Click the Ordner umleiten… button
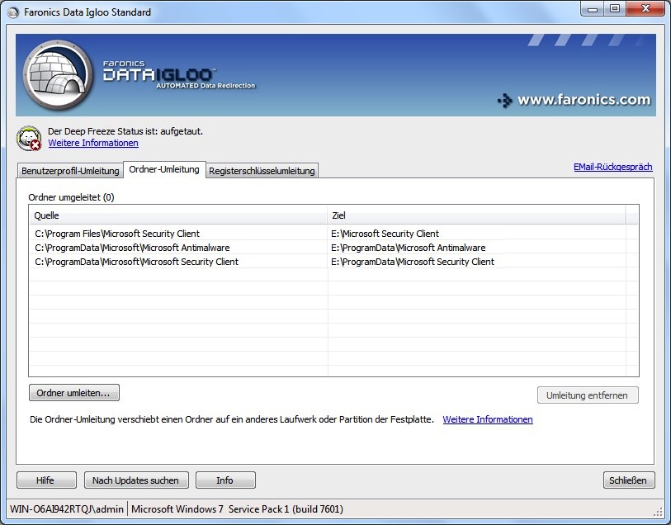This screenshot has width=671, height=525. point(74,393)
